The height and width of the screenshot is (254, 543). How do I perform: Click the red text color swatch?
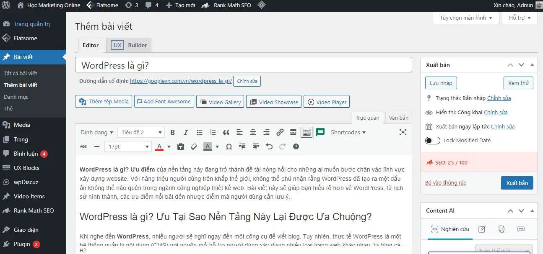click(x=159, y=147)
